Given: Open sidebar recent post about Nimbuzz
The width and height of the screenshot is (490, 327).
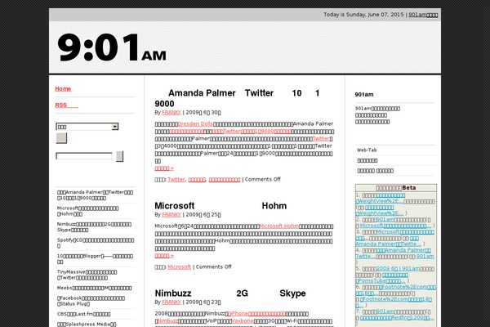Looking at the screenshot, I should pos(94,227).
